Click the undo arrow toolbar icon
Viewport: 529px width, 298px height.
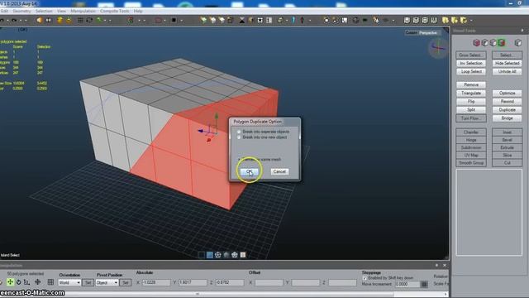coord(2,20)
